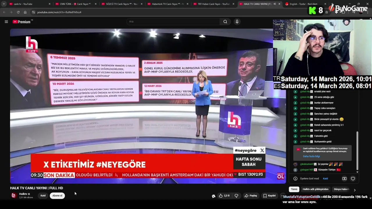372x209 pixels.
Task: Like the video with thumbs up
Action: (224, 196)
